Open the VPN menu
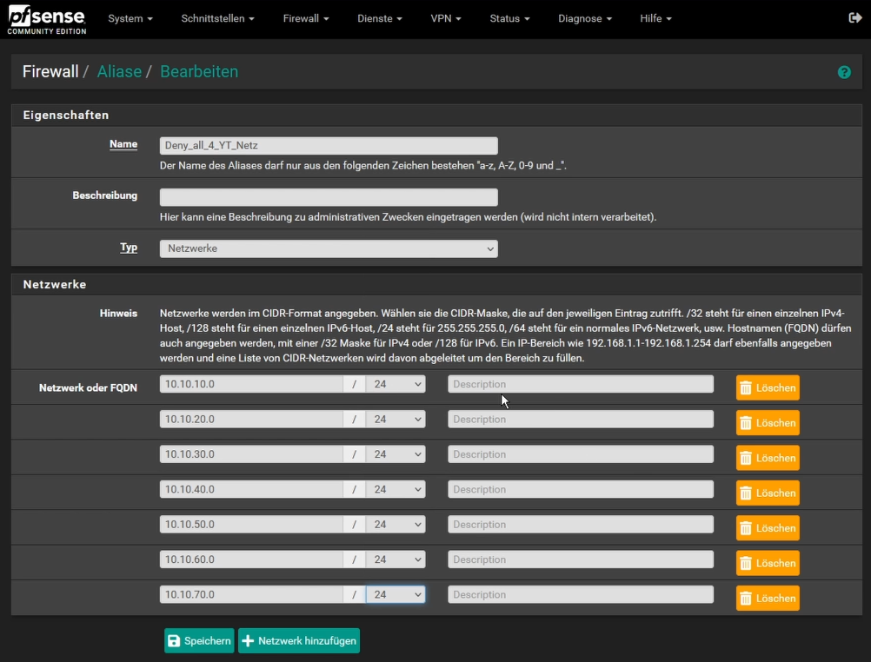This screenshot has height=662, width=871. 446,18
